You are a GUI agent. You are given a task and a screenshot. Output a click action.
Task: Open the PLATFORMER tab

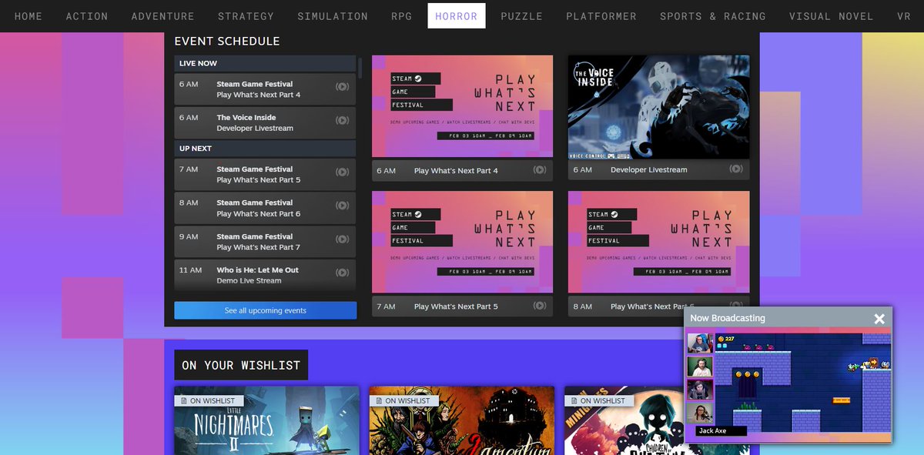tap(601, 15)
